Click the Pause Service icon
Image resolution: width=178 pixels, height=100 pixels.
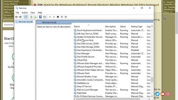pyautogui.click(x=62, y=17)
